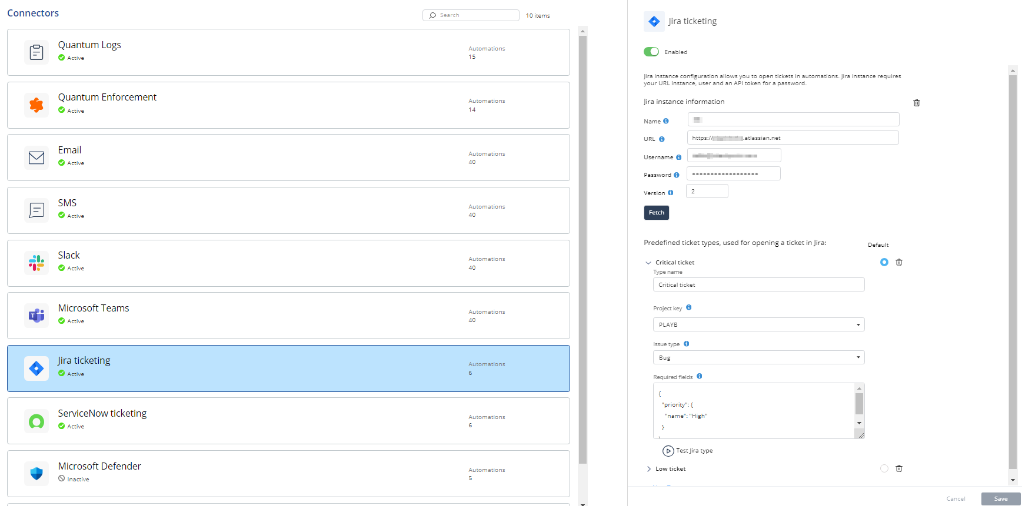
Task: Click the Slack logo icon
Action: (36, 263)
